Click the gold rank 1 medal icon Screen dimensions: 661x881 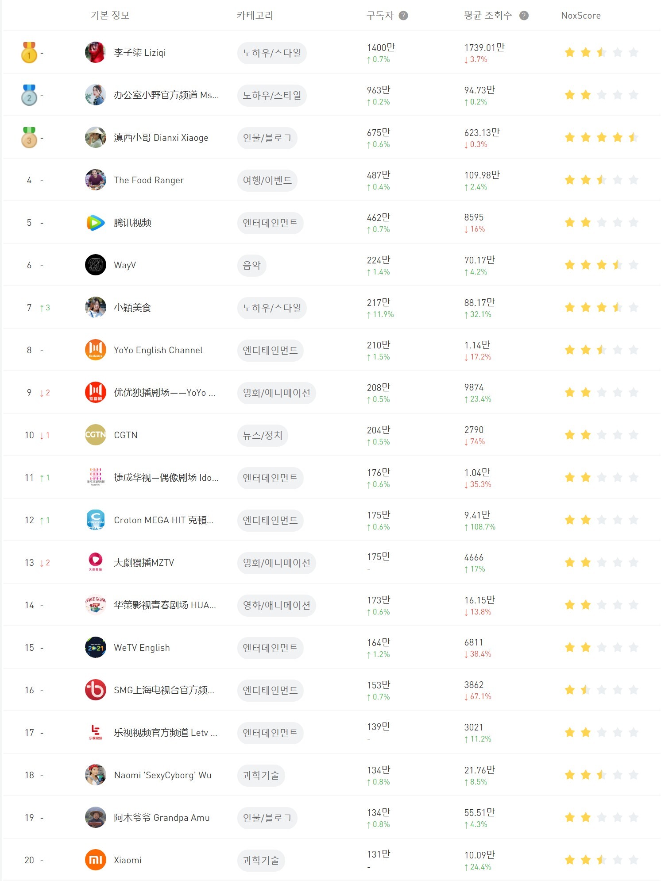(x=29, y=53)
